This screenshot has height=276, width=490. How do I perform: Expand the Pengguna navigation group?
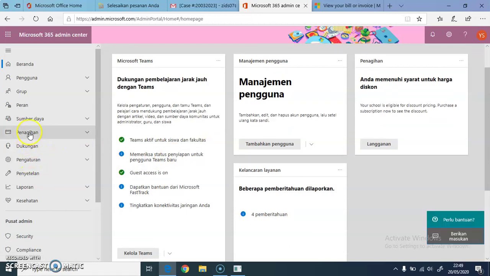pos(87,77)
